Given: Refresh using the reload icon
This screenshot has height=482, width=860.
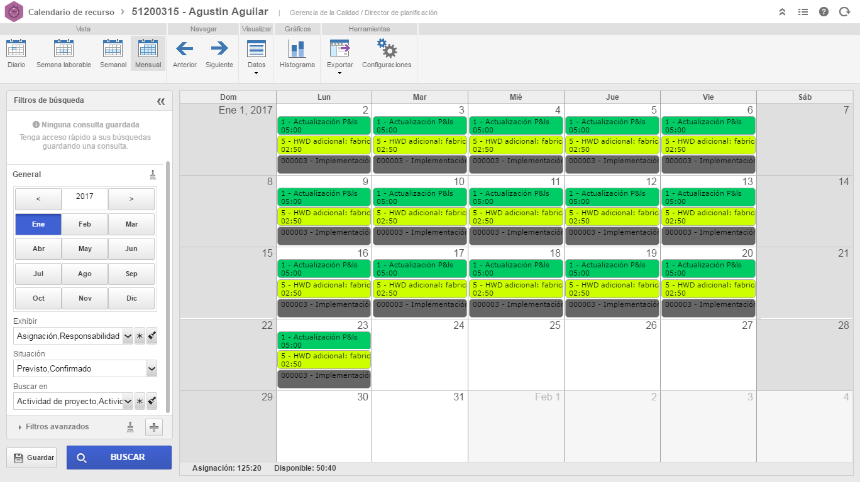Looking at the screenshot, I should point(844,11).
